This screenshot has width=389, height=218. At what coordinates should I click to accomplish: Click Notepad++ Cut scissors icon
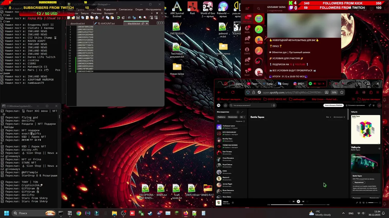(x=103, y=18)
